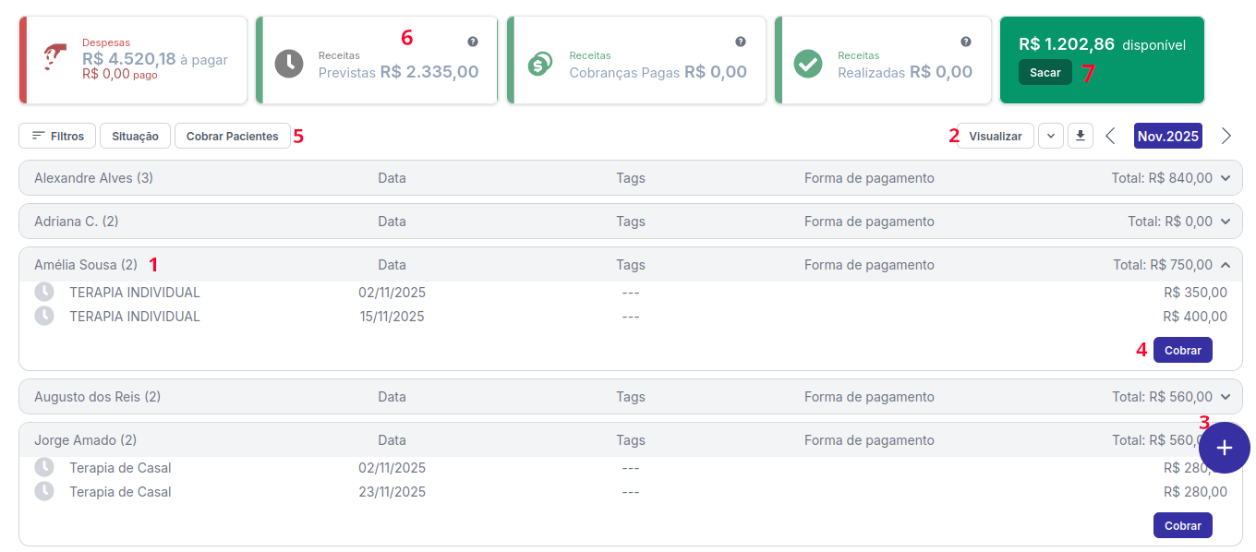Select the Nov.2025 month picker
The width and height of the screenshot is (1256, 552).
(1168, 136)
